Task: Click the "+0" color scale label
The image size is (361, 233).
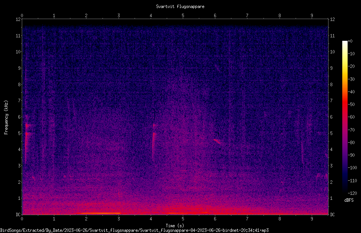Action: [x=350, y=41]
